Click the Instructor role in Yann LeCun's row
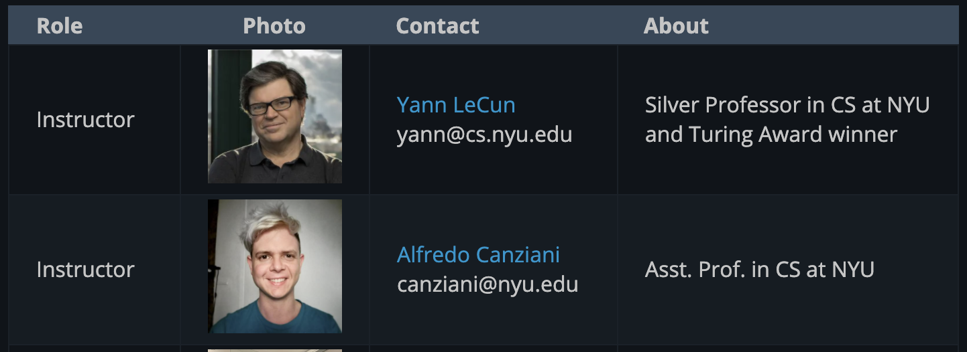The height and width of the screenshot is (352, 967). [85, 120]
